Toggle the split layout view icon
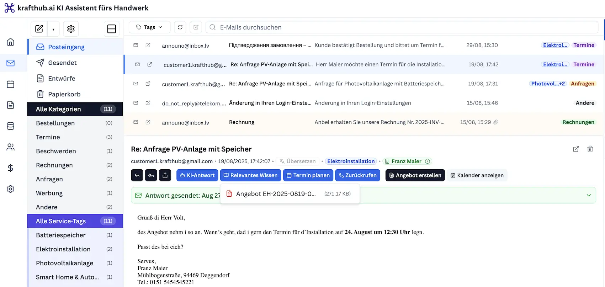 click(x=112, y=29)
